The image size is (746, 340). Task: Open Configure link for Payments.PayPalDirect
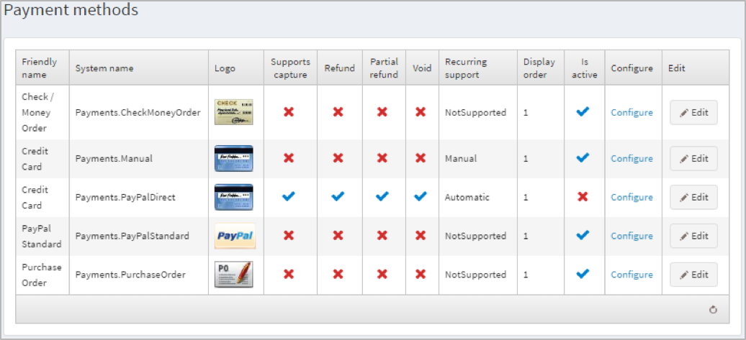632,198
